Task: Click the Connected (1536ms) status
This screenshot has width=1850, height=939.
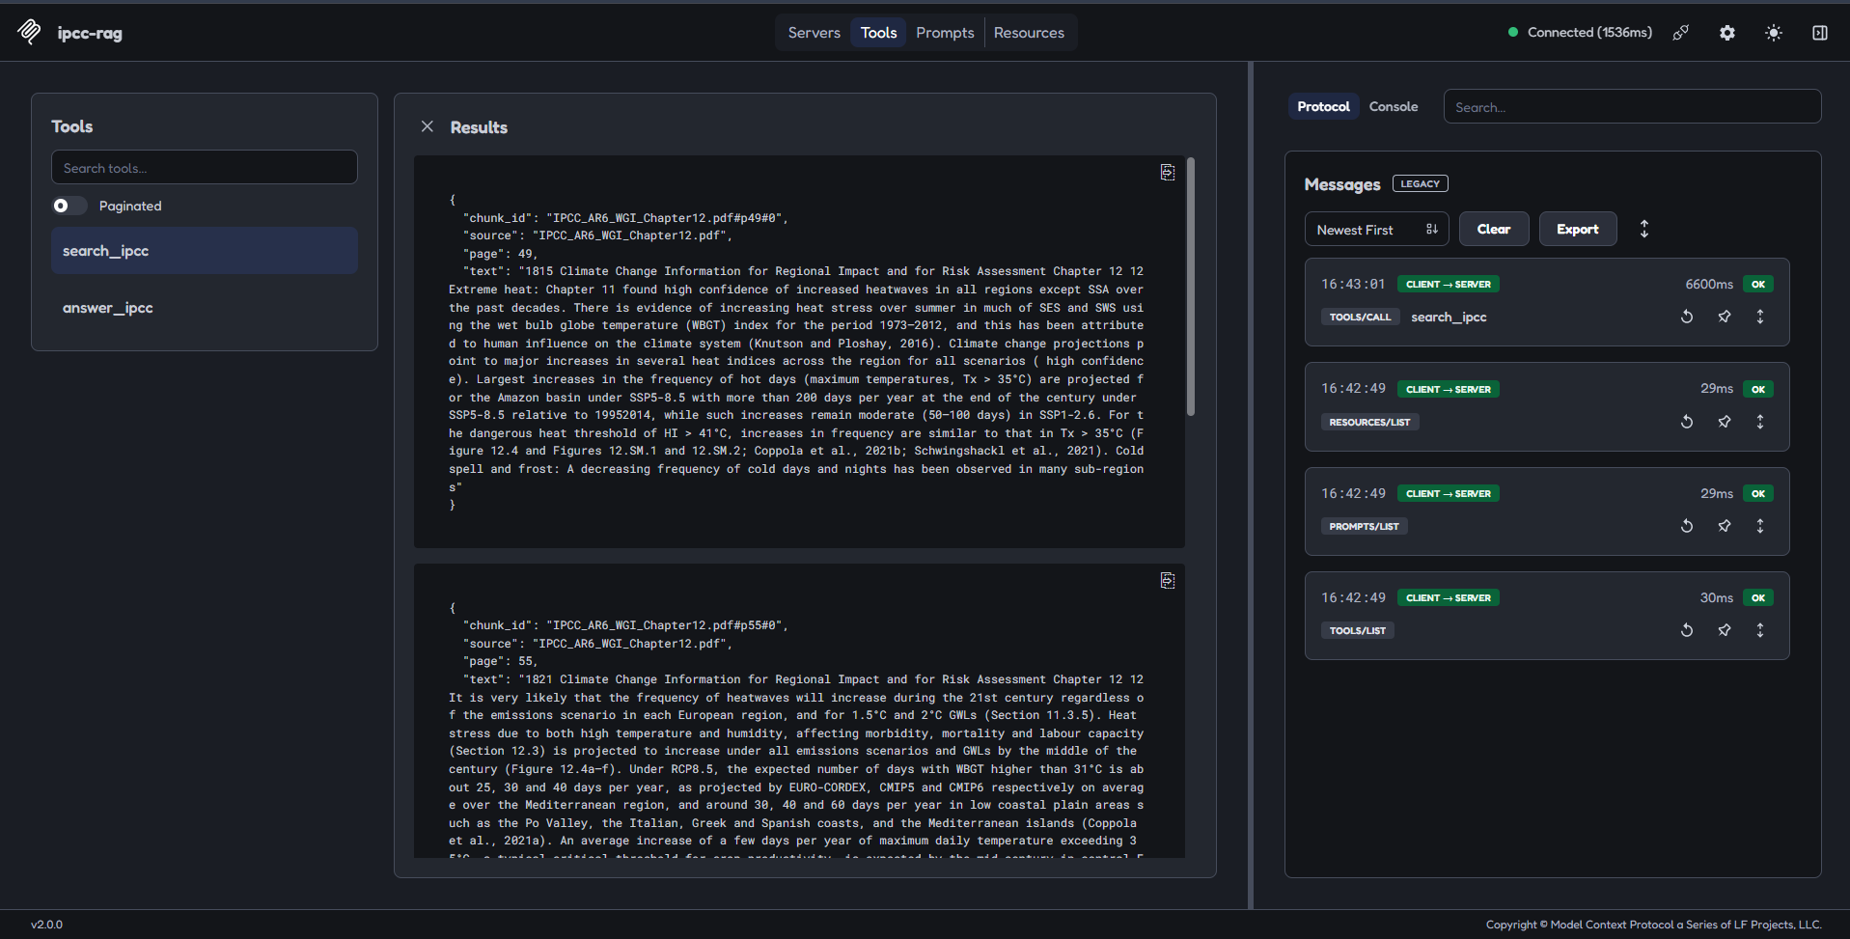Action: (1580, 32)
